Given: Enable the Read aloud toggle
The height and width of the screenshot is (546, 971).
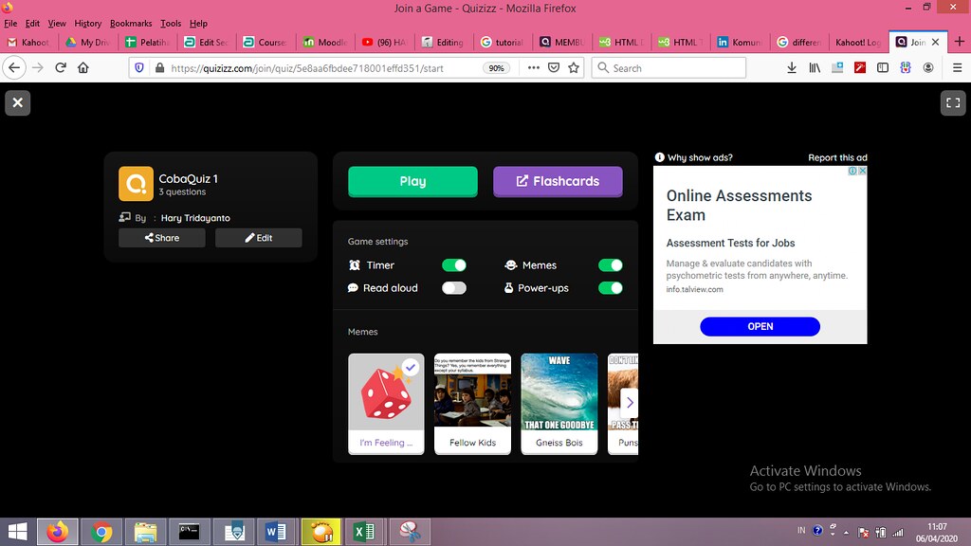Looking at the screenshot, I should [454, 288].
